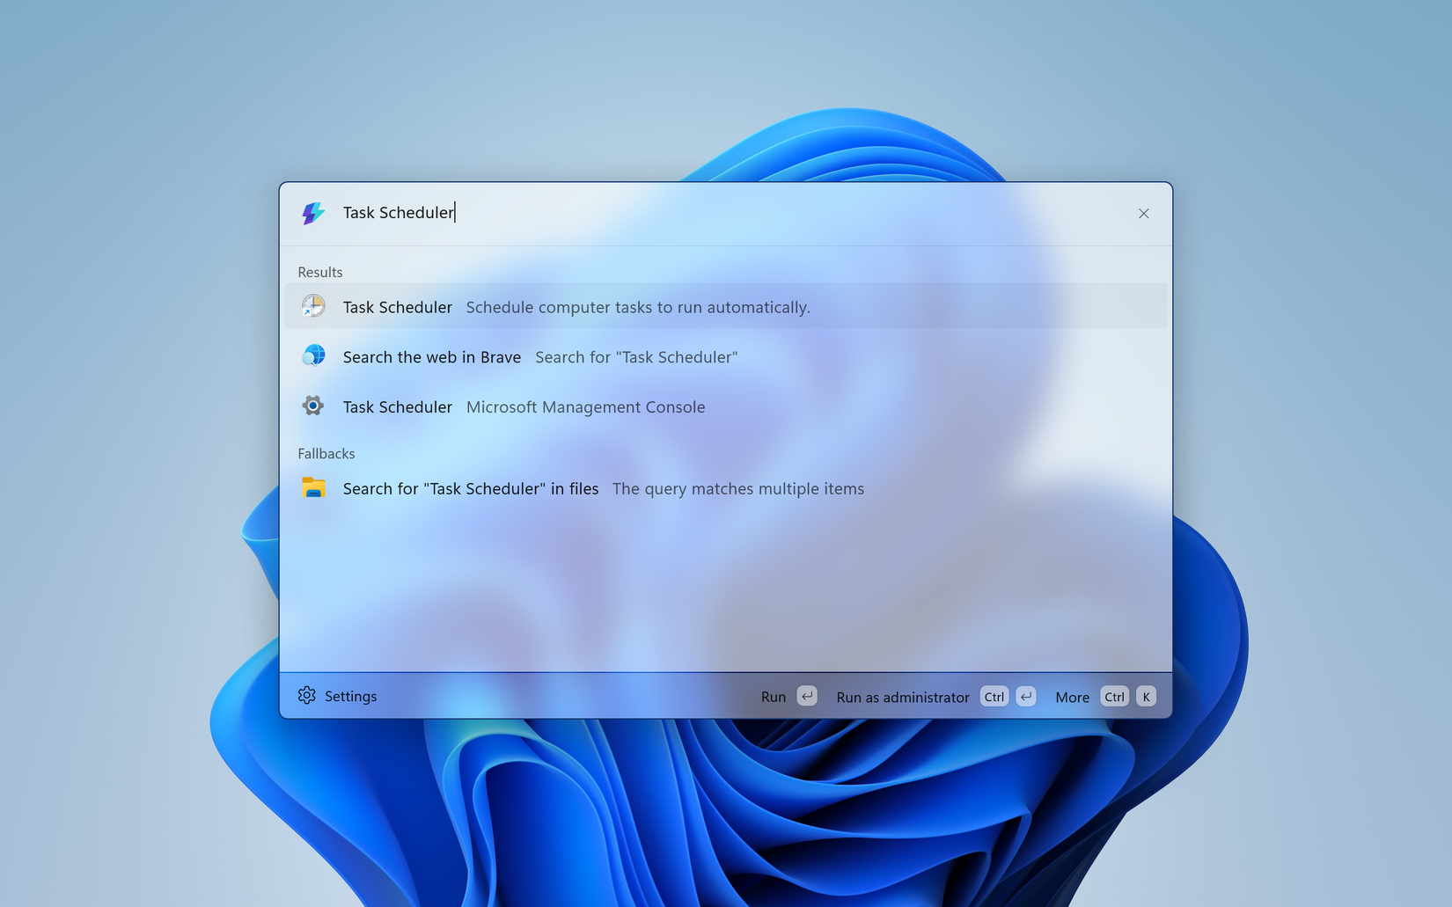Click the folder icon for file search
This screenshot has width=1452, height=907.
(313, 487)
